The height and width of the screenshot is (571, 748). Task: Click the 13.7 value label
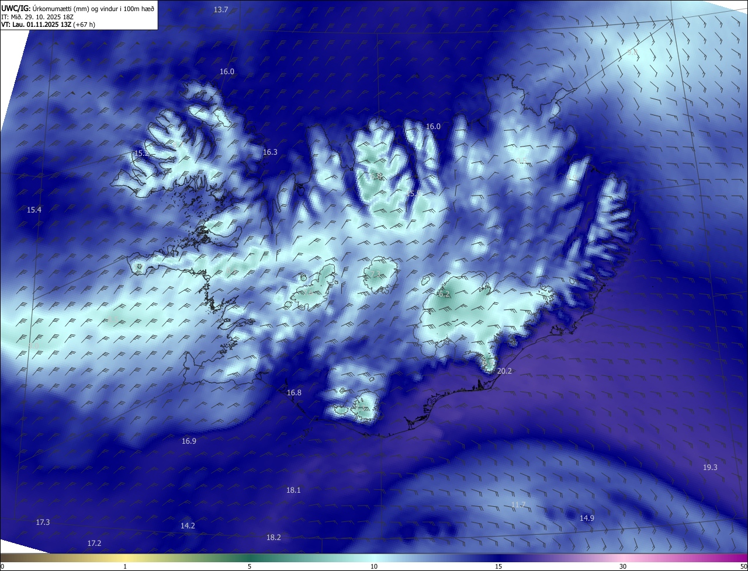pos(221,9)
